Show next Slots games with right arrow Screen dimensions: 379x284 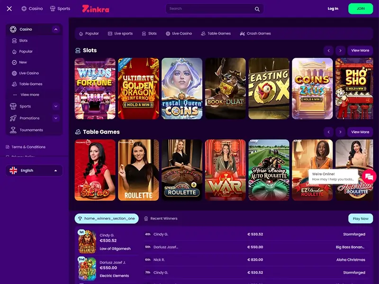(x=340, y=51)
